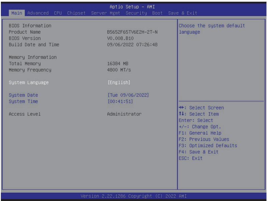Select the Chipset tab
Image resolution: width=267 pixels, height=201 pixels.
pos(76,13)
